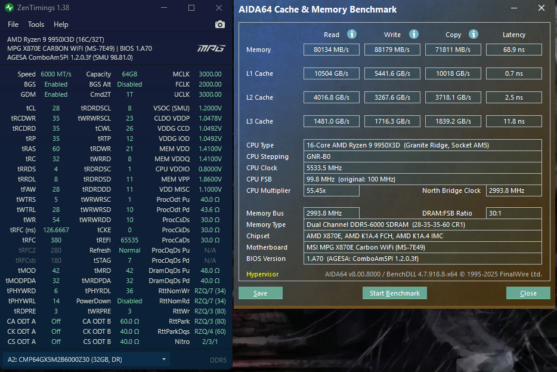This screenshot has width=557, height=372.
Task: Click Memory Copy value 71811 MB/s
Action: [x=453, y=50]
